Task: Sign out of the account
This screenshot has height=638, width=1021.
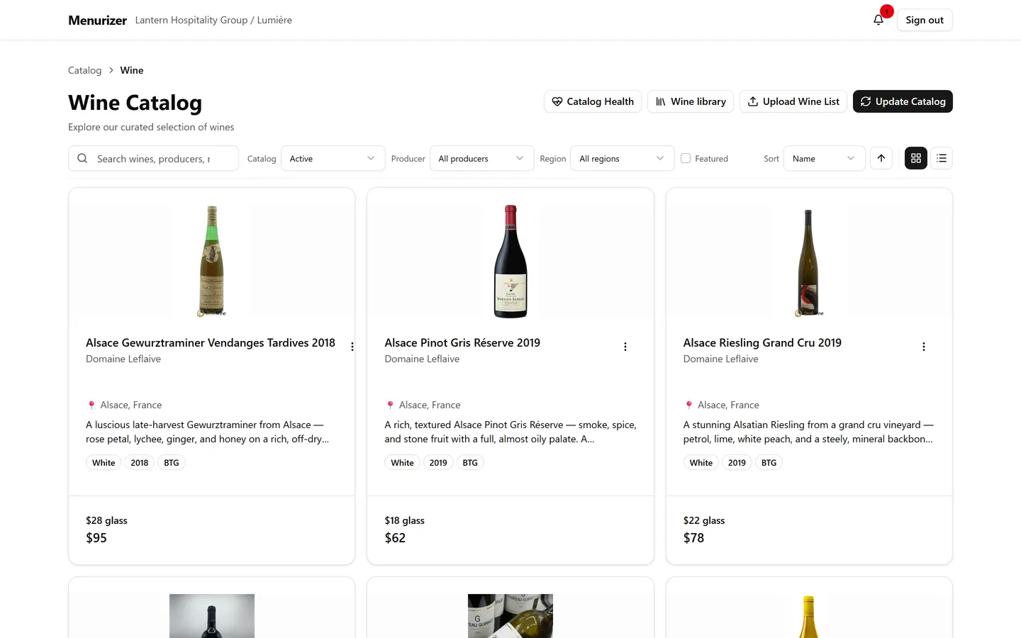Action: point(925,20)
